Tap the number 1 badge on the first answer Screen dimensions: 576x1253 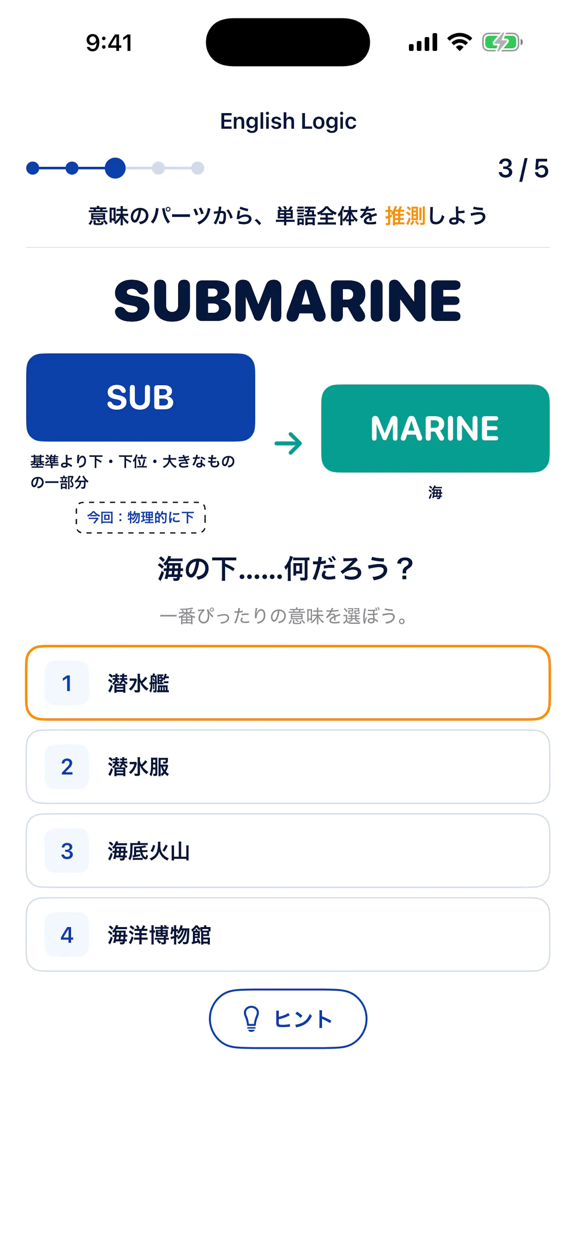pyautogui.click(x=67, y=683)
